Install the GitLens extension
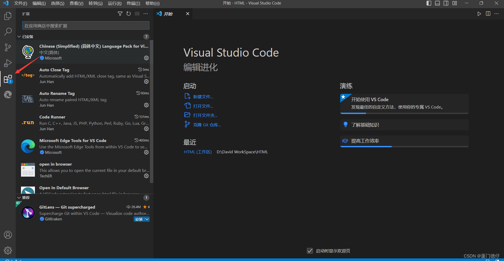504x261 pixels. point(139,219)
